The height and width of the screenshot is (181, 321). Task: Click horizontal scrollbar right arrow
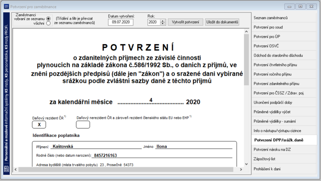241,170
